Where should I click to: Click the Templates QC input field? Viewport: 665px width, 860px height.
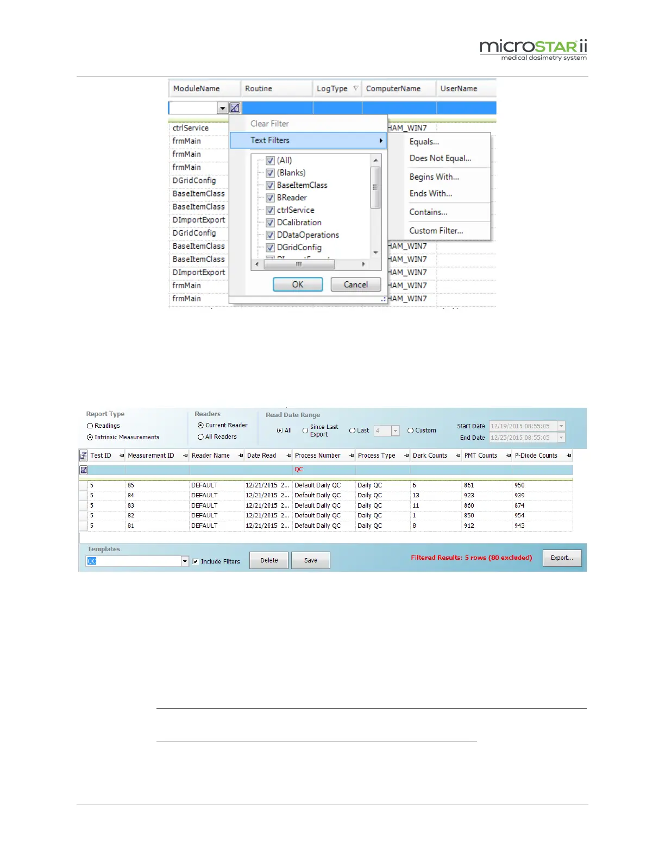[x=134, y=561]
